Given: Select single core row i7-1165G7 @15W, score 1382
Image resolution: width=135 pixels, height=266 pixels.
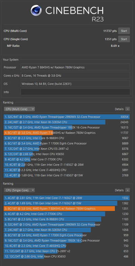Looking at the screenshot, I should point(67,203).
